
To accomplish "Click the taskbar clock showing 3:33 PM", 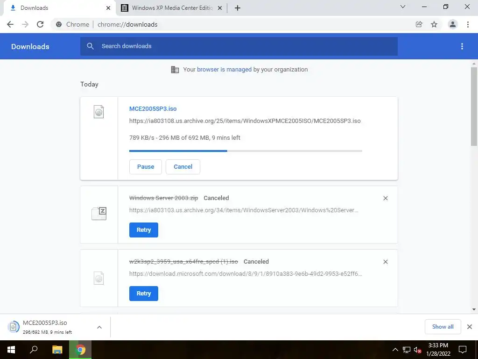I will point(438,350).
